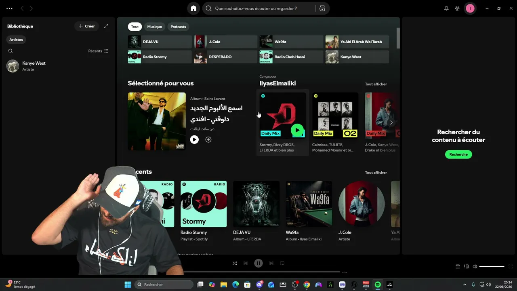Play the Stormy Daily Mix green button
The width and height of the screenshot is (517, 291).
point(297,130)
